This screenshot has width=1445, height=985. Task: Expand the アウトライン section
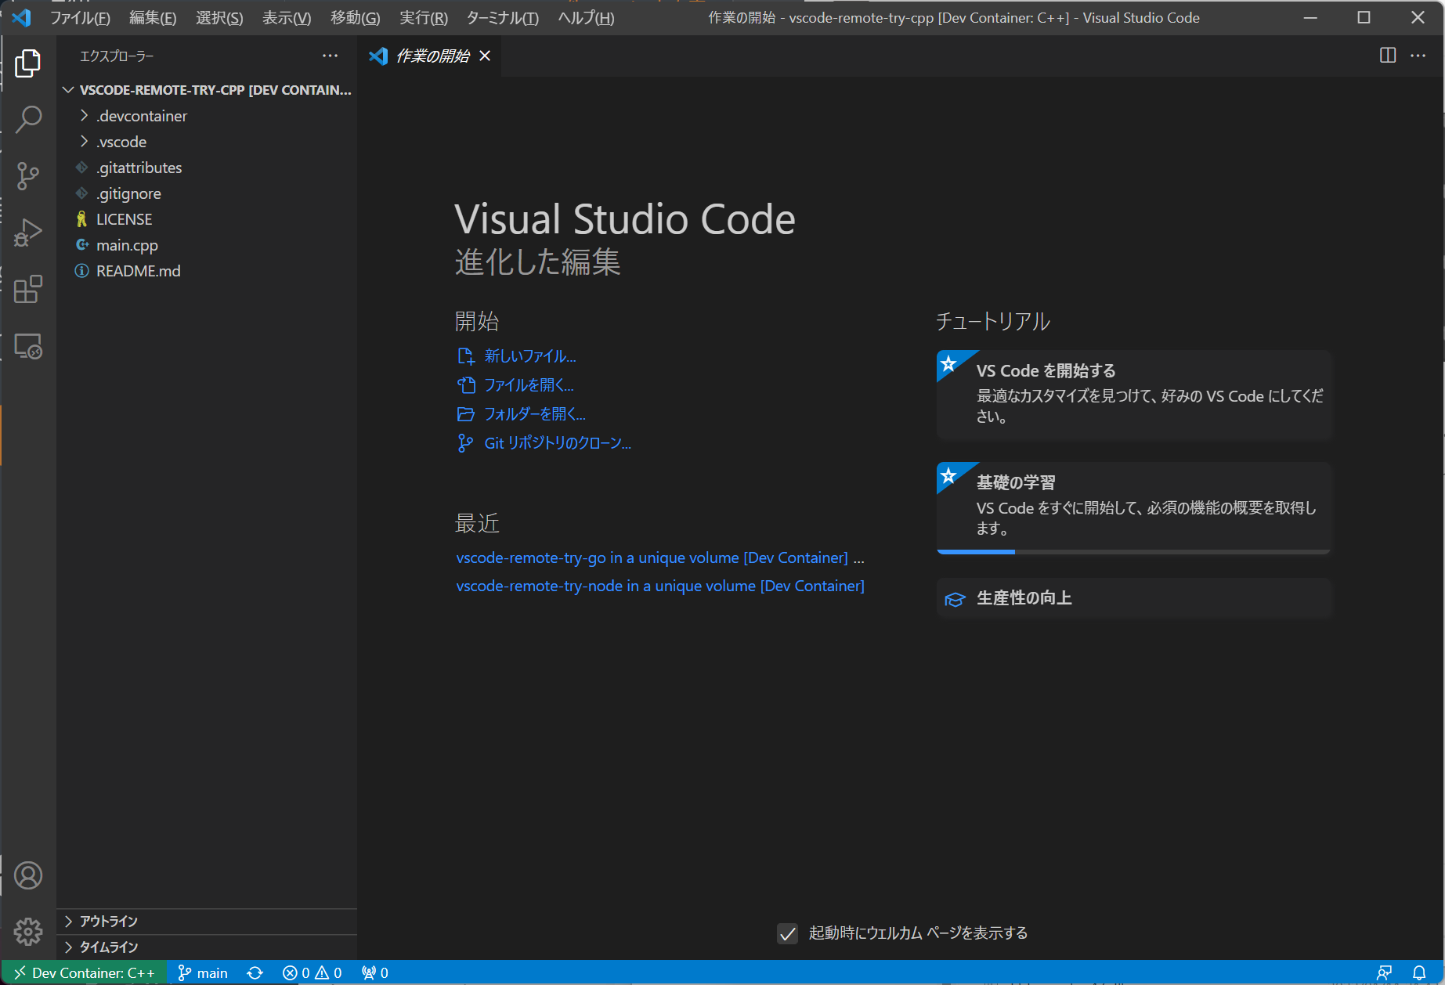coord(207,922)
